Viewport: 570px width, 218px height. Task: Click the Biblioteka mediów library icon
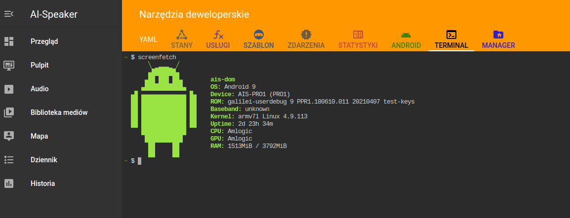(9, 112)
